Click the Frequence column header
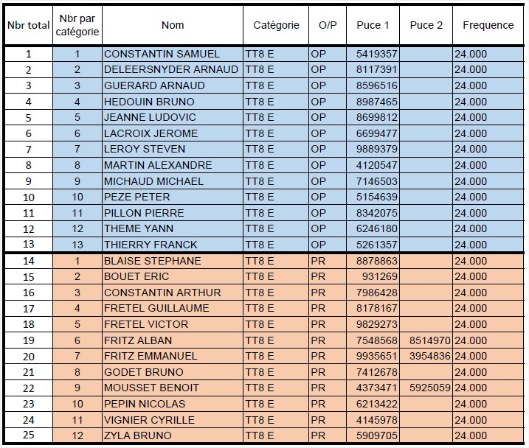This screenshot has height=448, width=529. 488,25
